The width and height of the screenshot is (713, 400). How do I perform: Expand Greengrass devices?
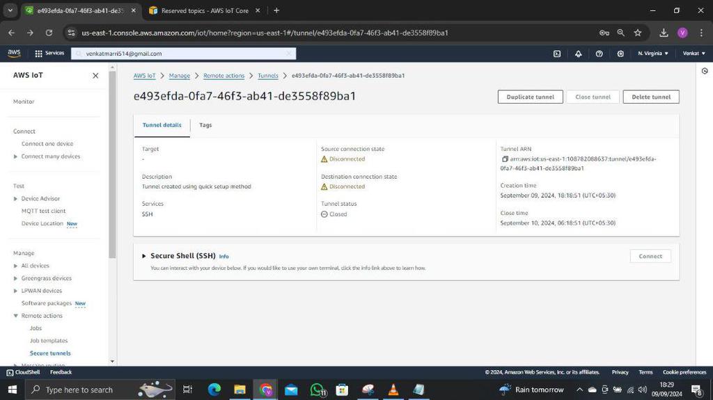(15, 278)
